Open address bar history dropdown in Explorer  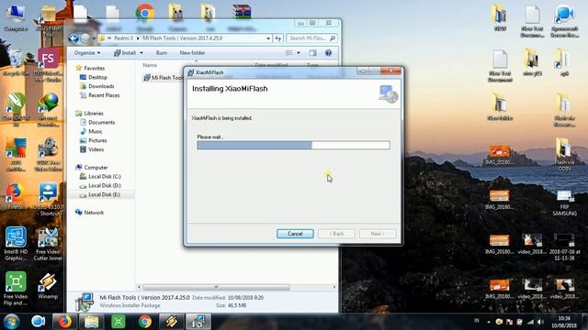point(268,38)
